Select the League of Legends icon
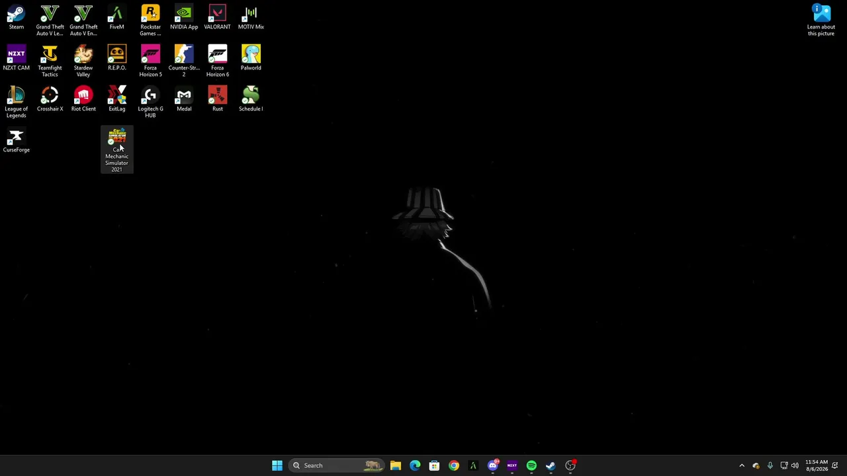The height and width of the screenshot is (476, 847). (x=16, y=102)
